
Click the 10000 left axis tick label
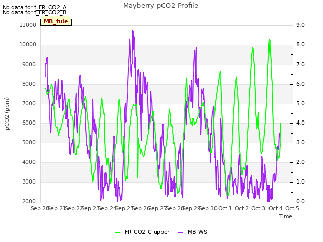coord(28,45)
